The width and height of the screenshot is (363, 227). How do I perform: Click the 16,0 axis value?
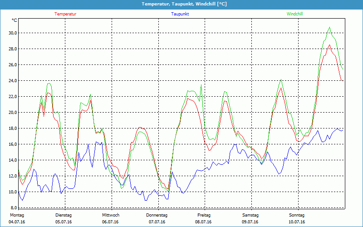pyautogui.click(x=12, y=144)
